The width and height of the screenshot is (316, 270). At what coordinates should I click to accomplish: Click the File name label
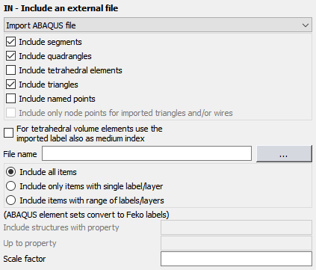click(20, 154)
